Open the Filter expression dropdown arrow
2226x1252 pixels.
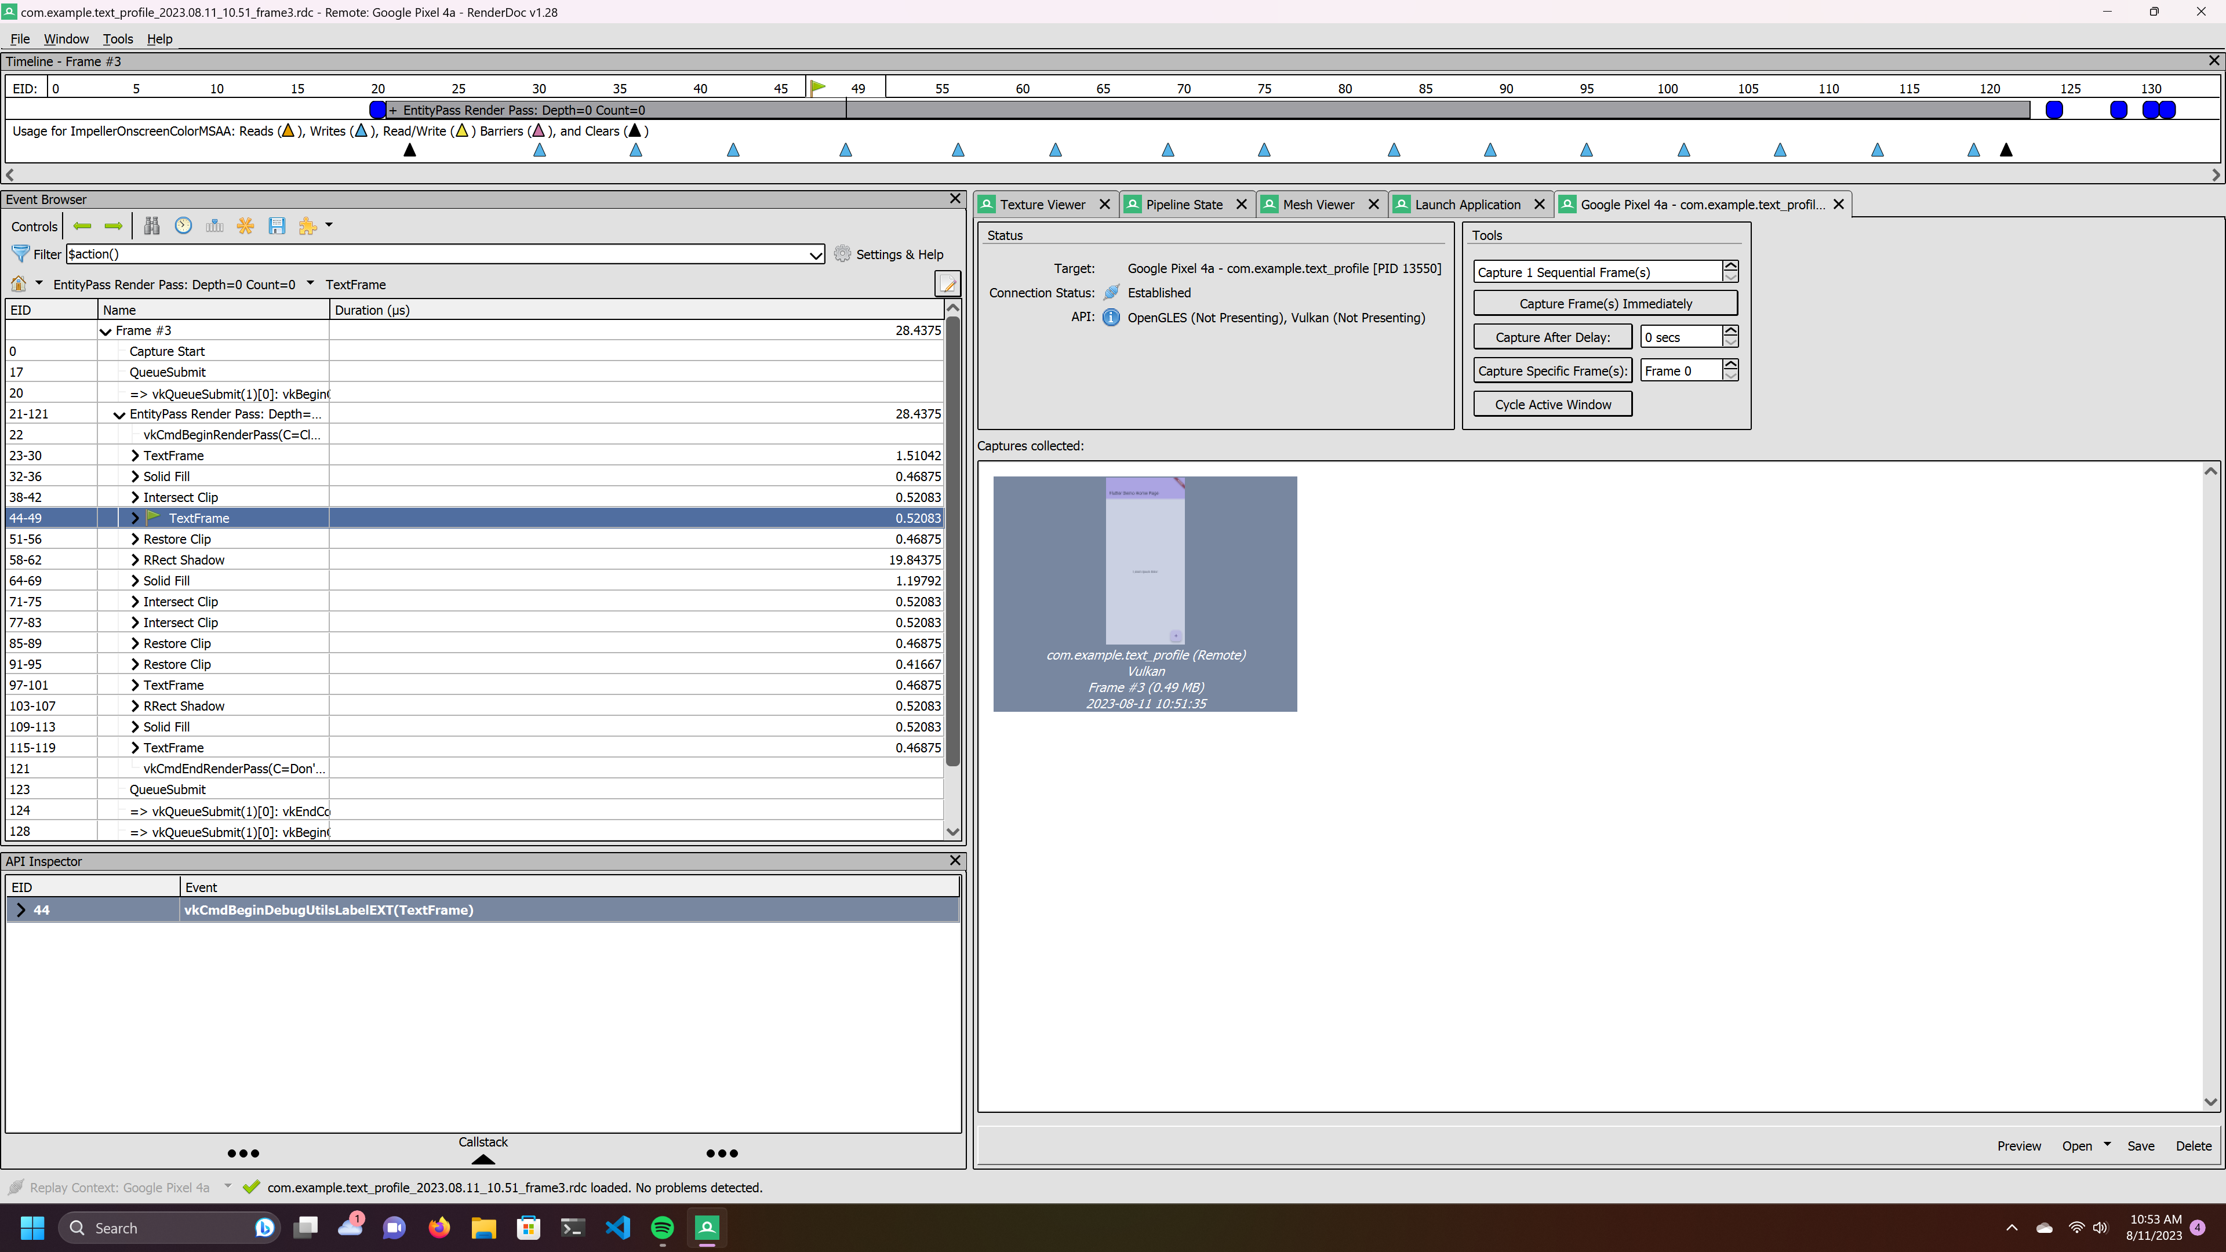tap(815, 255)
